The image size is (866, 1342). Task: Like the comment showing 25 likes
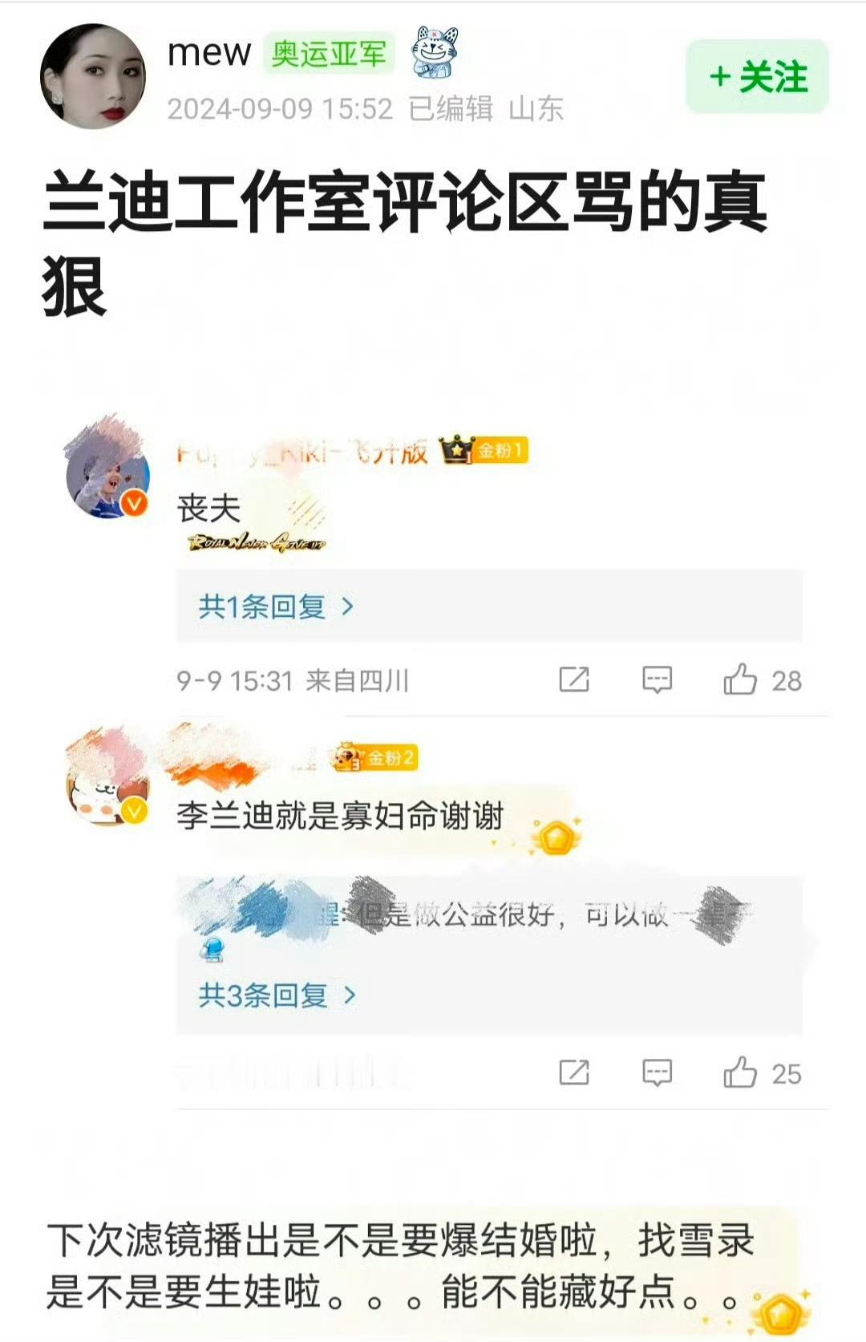click(x=740, y=1072)
